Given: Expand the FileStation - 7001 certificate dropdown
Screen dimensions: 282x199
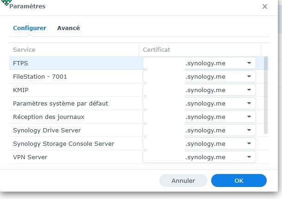Looking at the screenshot, I should (249, 76).
